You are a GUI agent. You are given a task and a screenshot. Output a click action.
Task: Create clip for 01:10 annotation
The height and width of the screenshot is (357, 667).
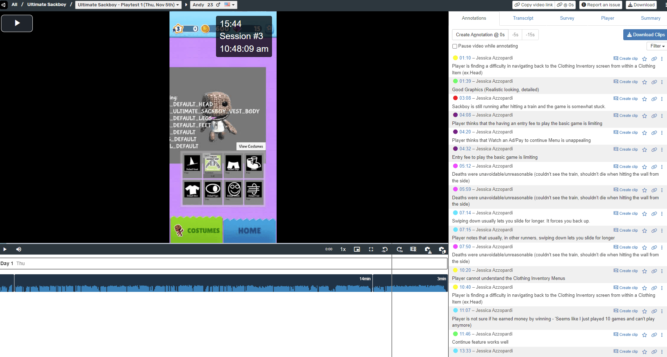[x=625, y=58]
